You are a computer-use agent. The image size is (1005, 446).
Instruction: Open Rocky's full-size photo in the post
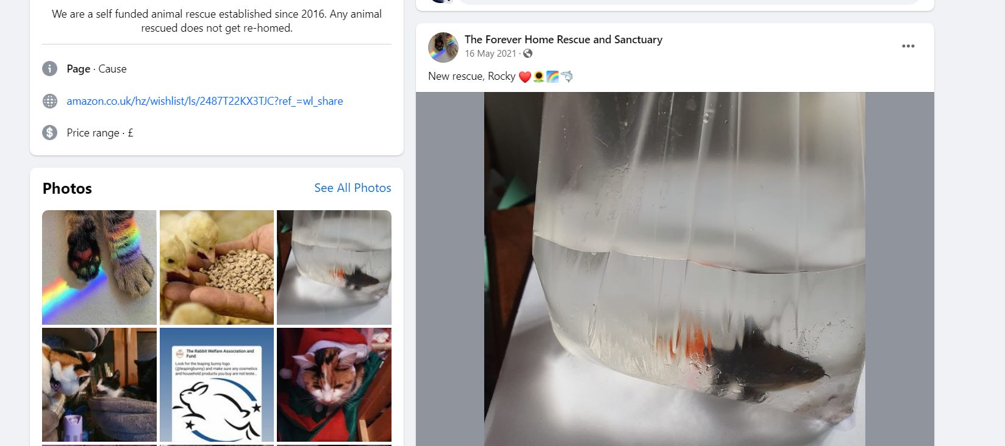(x=674, y=268)
